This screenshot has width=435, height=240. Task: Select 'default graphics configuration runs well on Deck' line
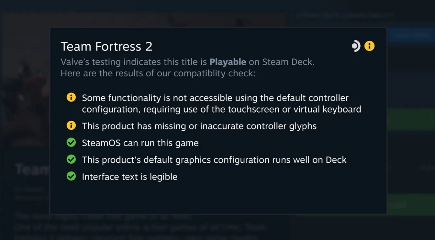pos(214,159)
